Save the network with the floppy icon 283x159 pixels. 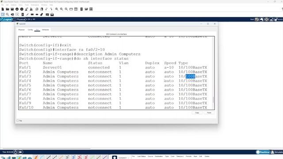pyautogui.click(x=12, y=9)
